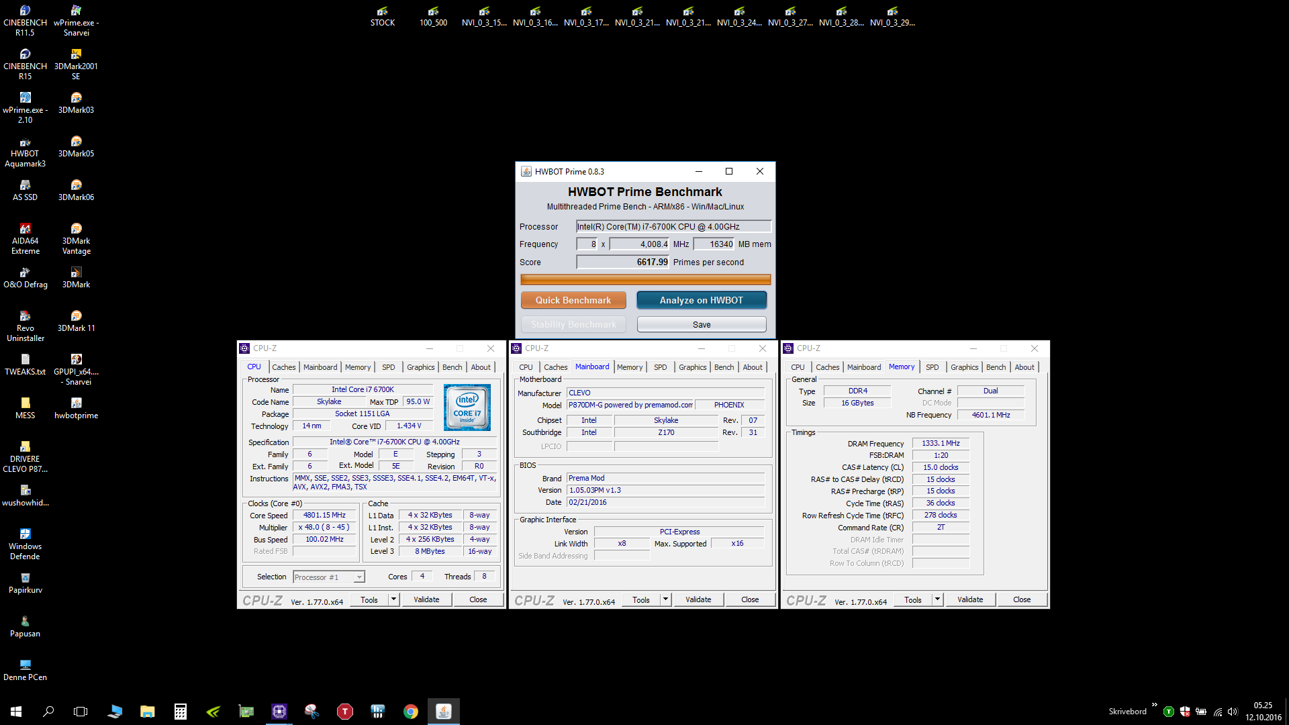Click the volume icon in system tray

(x=1232, y=712)
